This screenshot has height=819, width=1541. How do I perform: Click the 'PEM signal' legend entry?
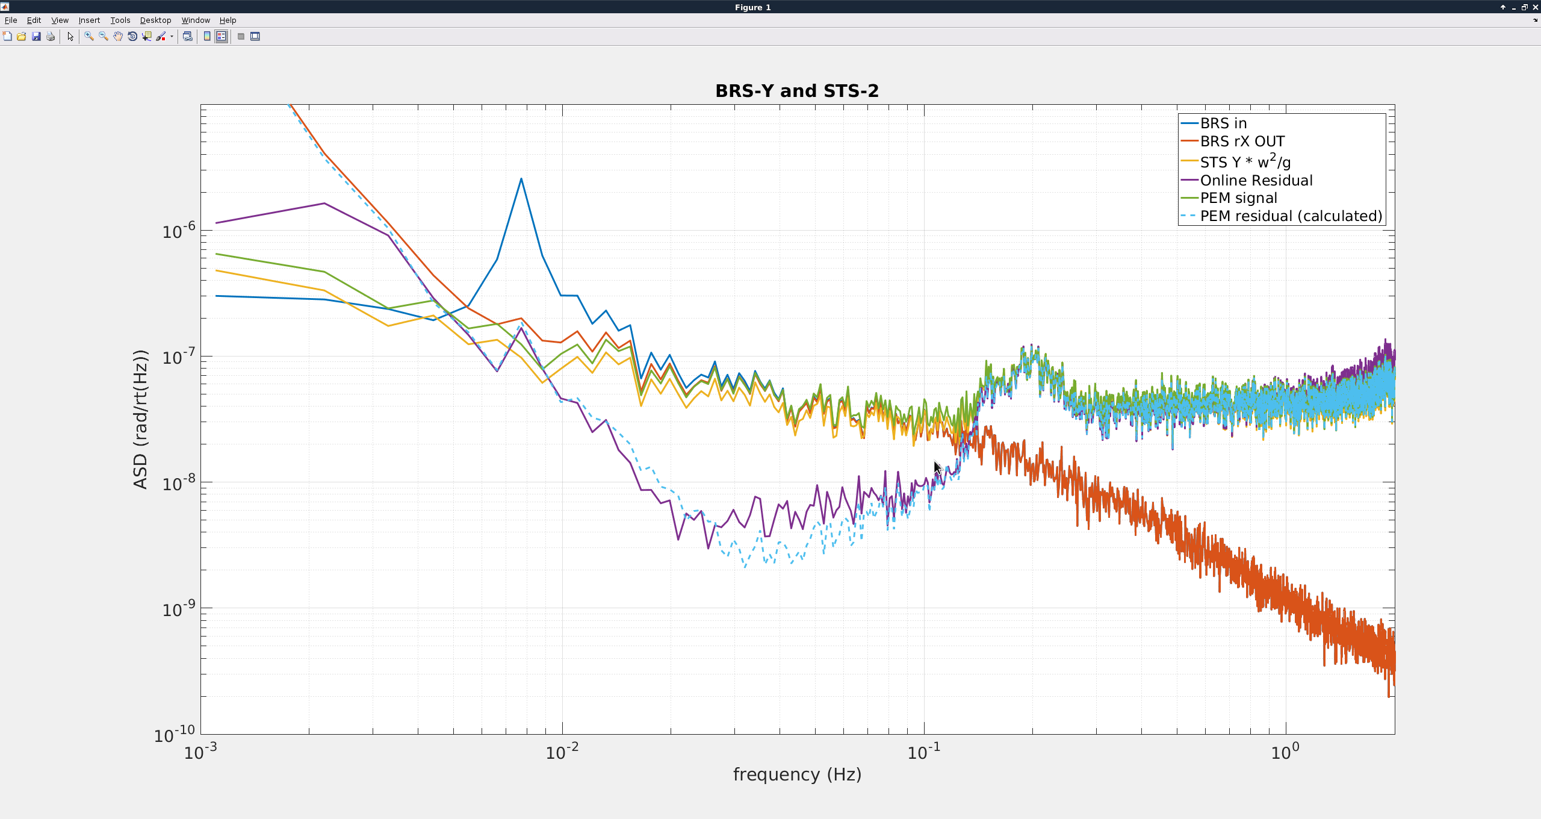click(1239, 198)
